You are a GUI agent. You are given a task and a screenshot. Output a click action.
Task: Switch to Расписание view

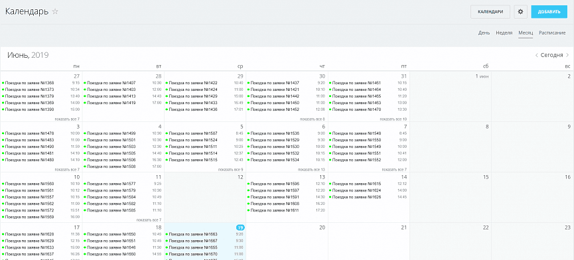552,33
